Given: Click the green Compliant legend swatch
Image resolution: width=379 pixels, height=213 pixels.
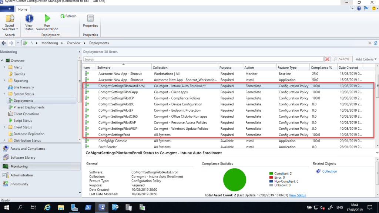Looking at the screenshot, I should (271, 174).
